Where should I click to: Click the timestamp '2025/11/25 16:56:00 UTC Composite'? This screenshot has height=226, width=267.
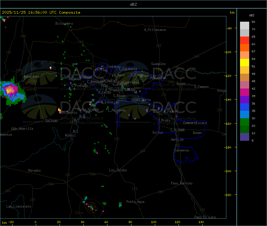click(41, 12)
